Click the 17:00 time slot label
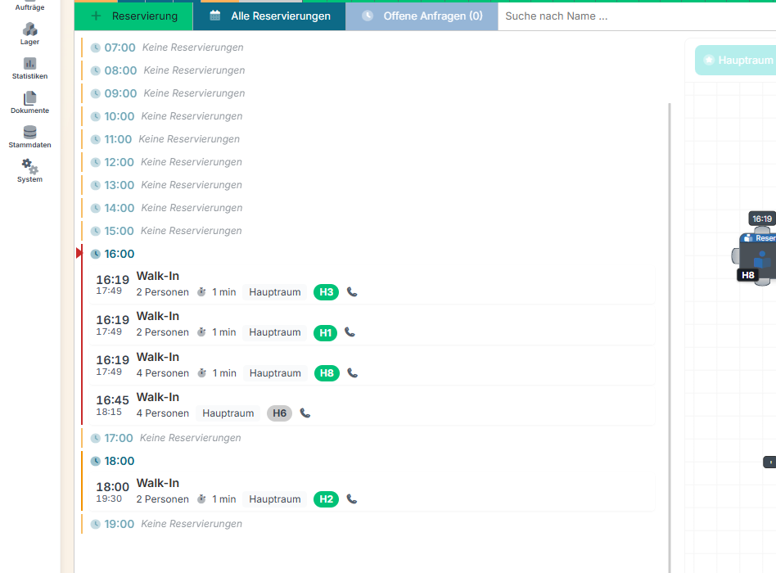Image resolution: width=776 pixels, height=573 pixels. pyautogui.click(x=119, y=438)
